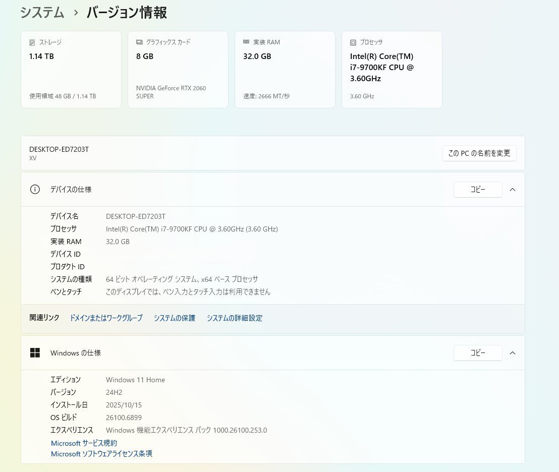Copy the Windows specifications

click(x=478, y=352)
